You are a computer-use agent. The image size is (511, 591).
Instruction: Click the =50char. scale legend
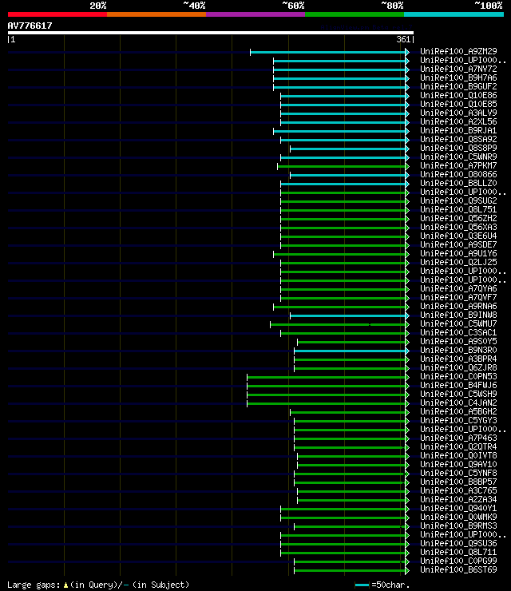point(382,585)
